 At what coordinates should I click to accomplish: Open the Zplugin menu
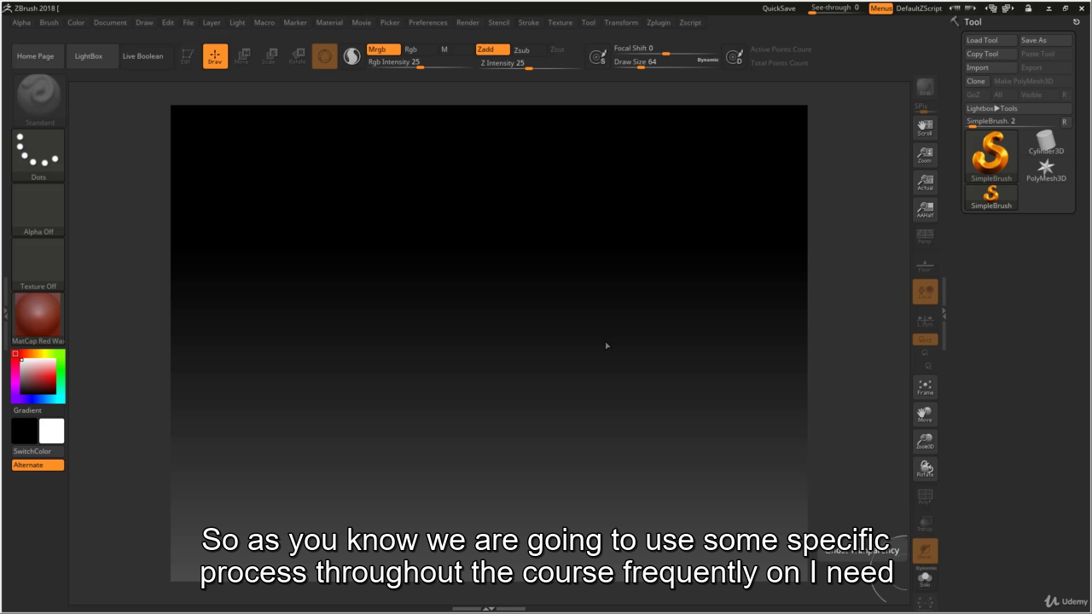coord(659,22)
